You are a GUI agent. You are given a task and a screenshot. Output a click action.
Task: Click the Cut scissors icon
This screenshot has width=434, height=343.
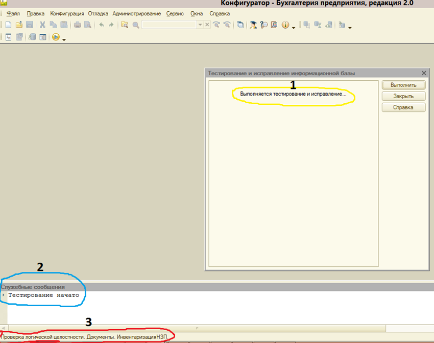pos(42,25)
